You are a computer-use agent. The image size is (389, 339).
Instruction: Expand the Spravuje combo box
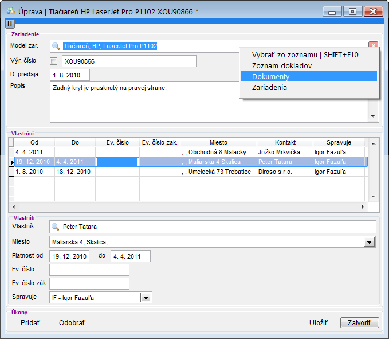click(146, 297)
